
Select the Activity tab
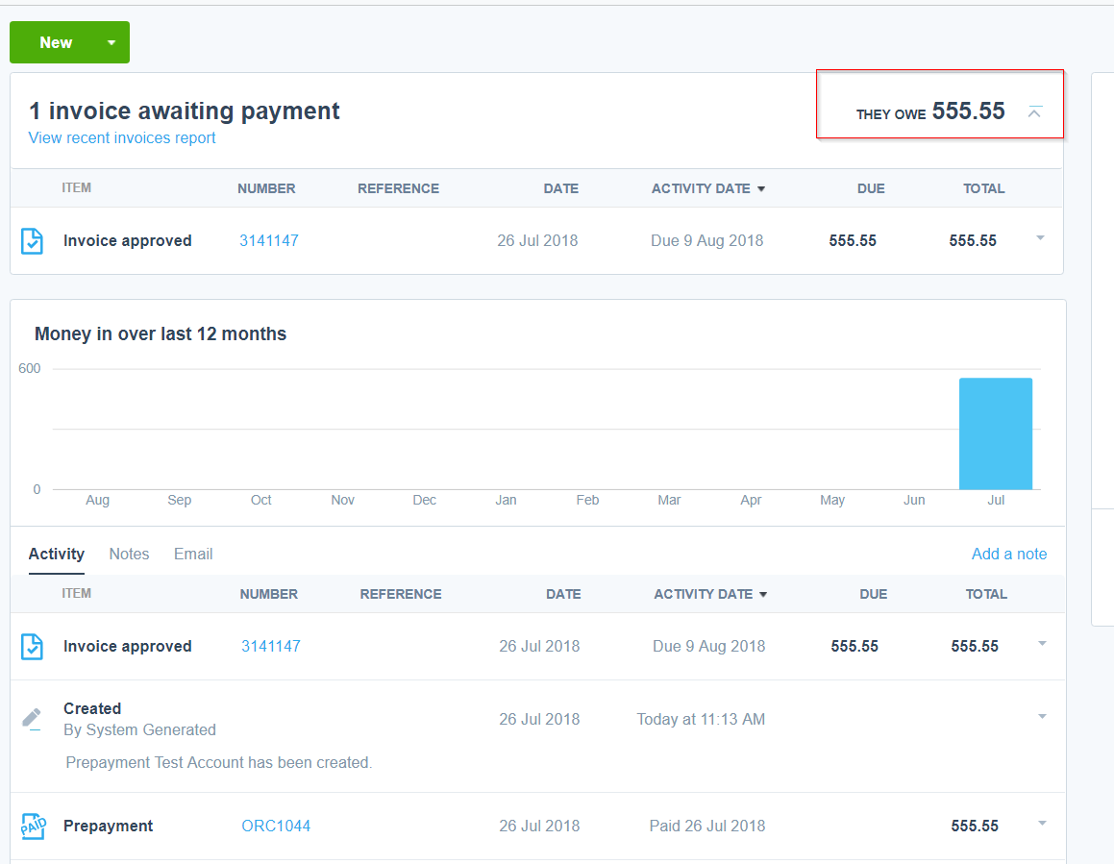point(57,555)
